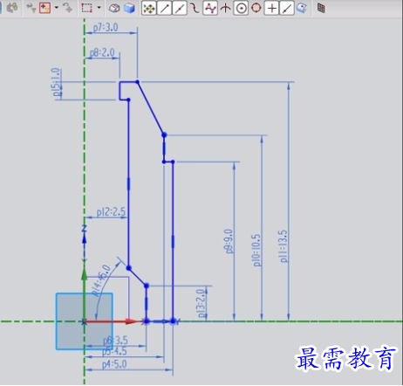Select the p9:9.0 vertical dimension
Image resolution: width=403 pixels, height=386 pixels.
click(229, 241)
